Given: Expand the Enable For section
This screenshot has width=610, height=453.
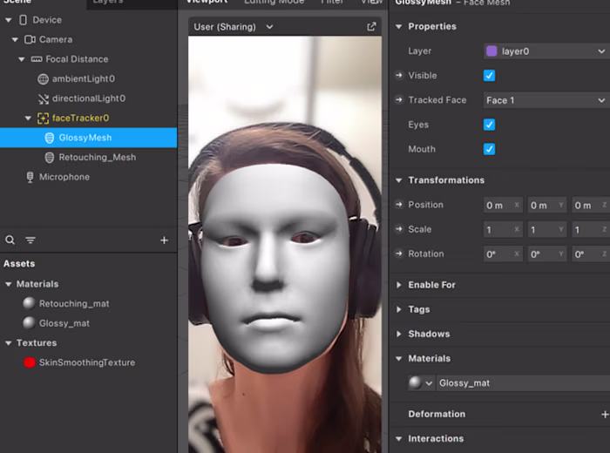Looking at the screenshot, I should coord(398,285).
